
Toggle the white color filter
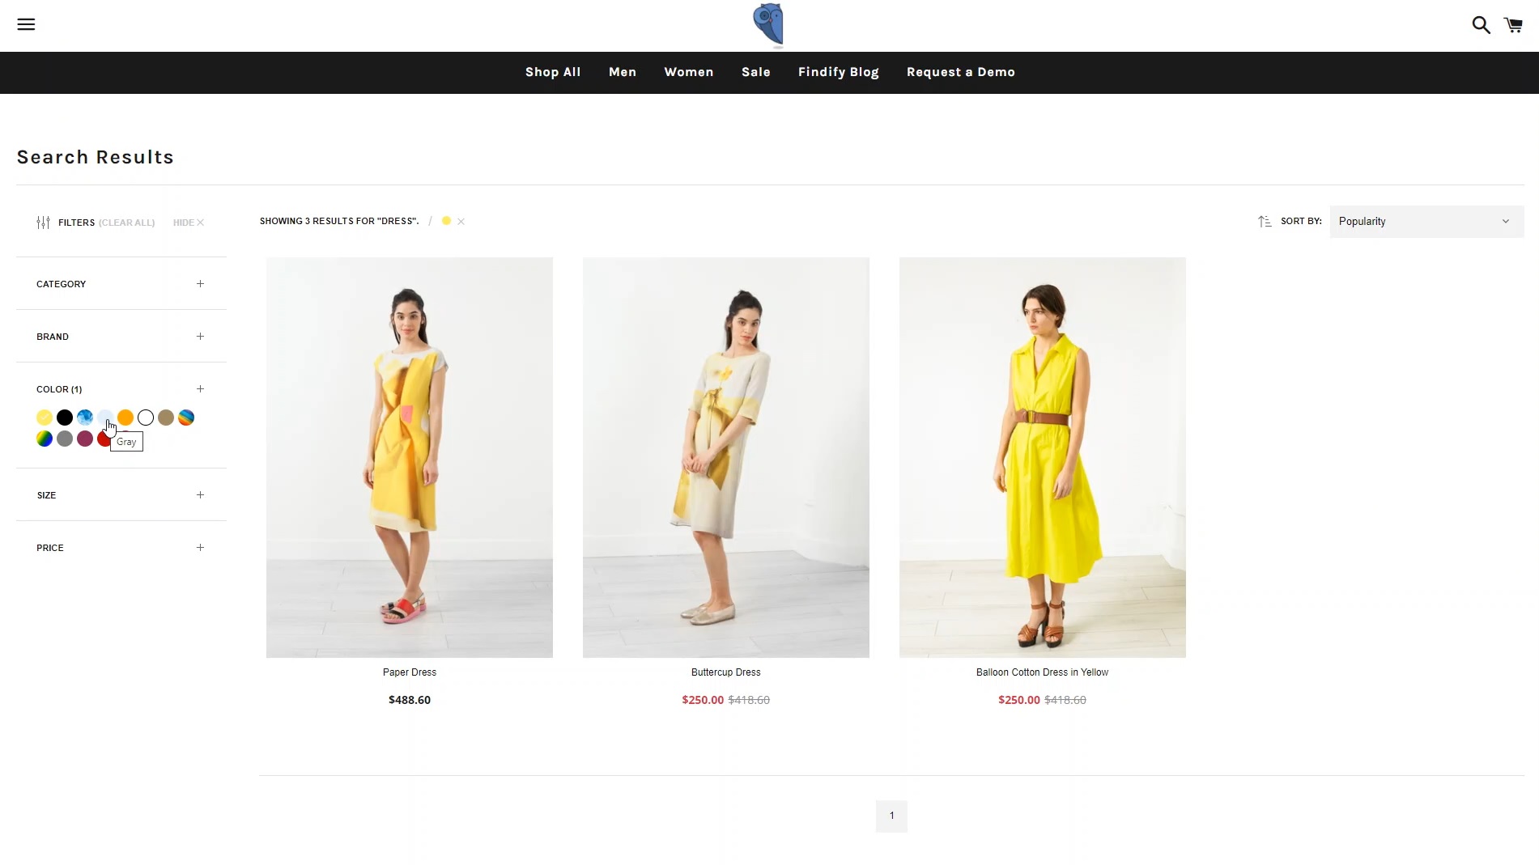[x=146, y=418]
